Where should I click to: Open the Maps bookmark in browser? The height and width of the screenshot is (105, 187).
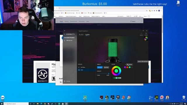tap(90, 13)
